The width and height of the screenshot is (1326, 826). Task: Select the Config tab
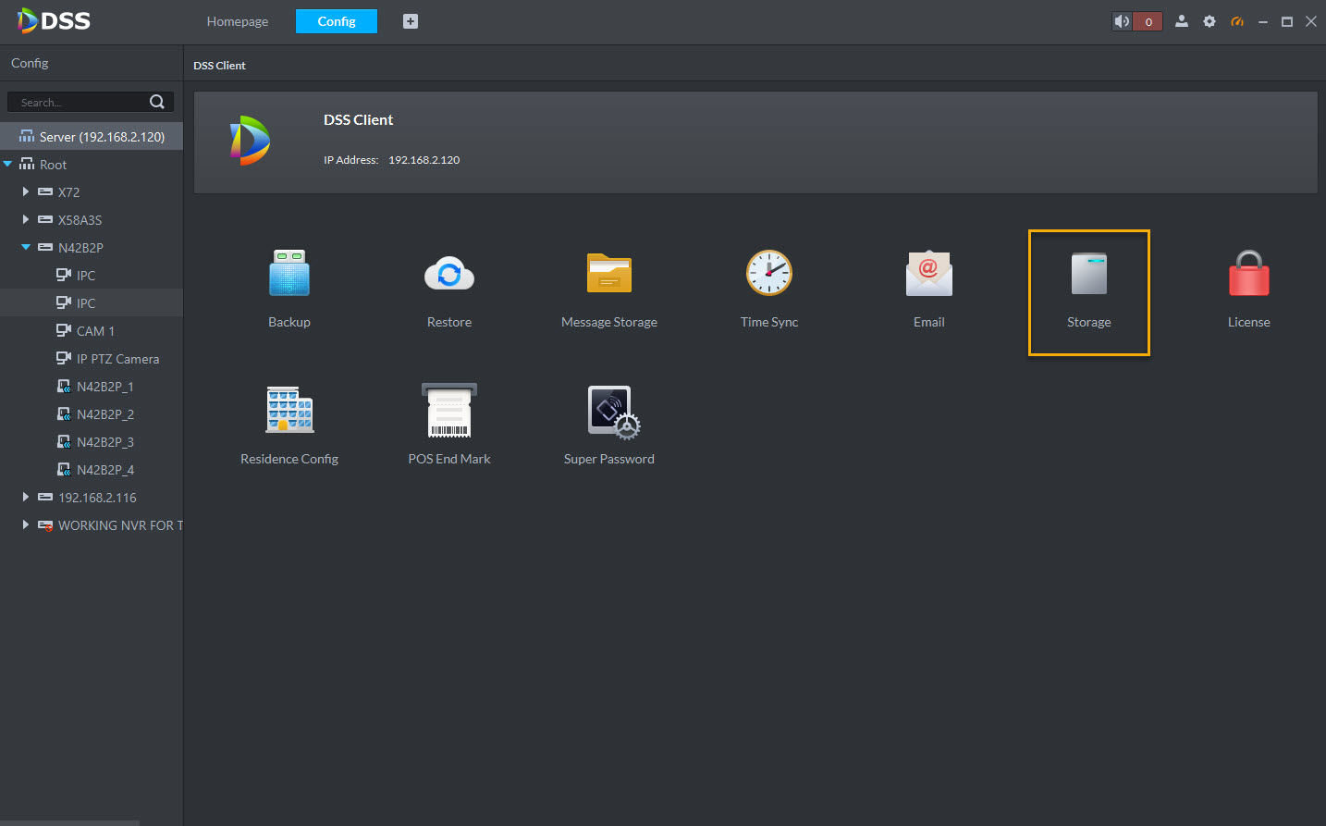337,21
